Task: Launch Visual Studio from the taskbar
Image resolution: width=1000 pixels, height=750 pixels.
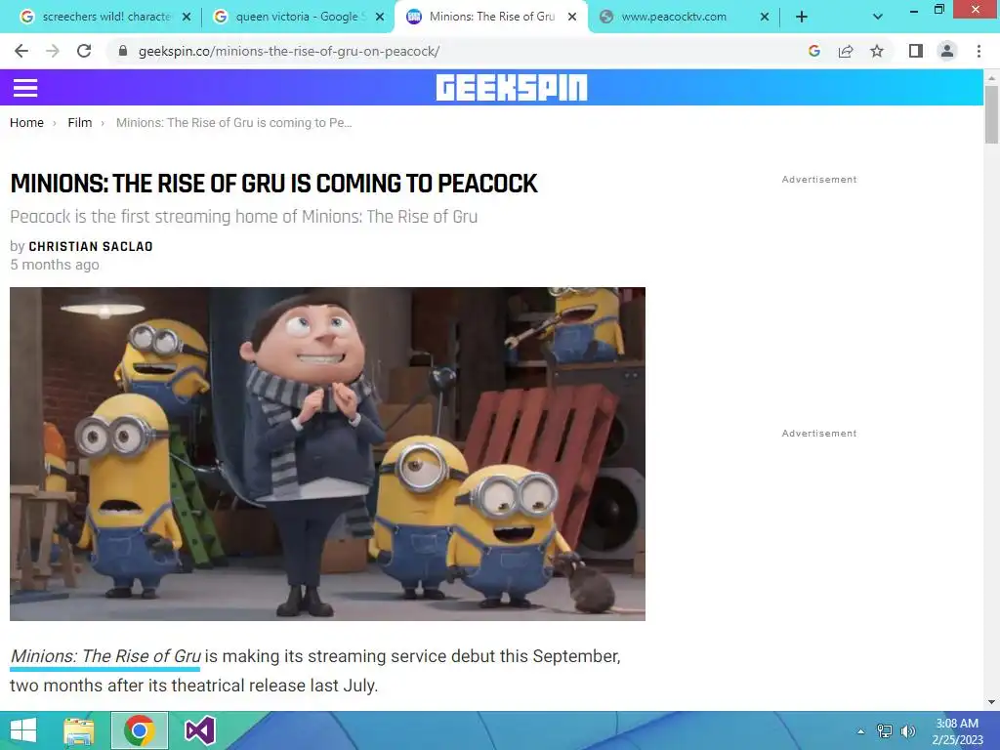Action: click(199, 730)
